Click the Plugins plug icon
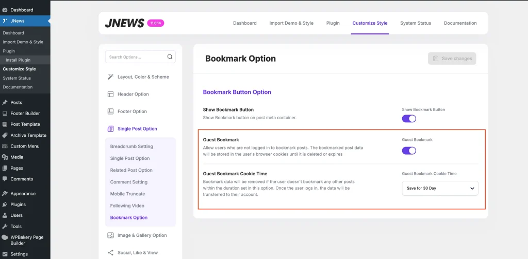The height and width of the screenshot is (259, 528). coord(5,205)
